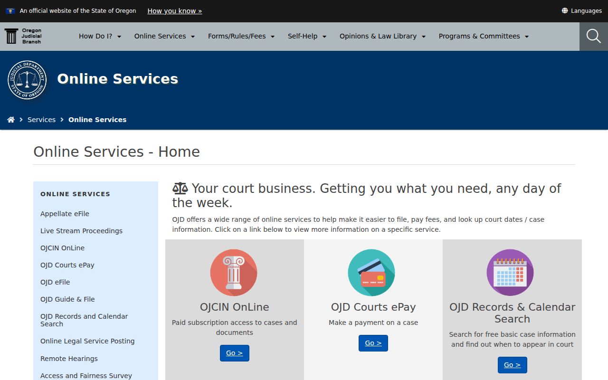Click 'An official website of the State of Oregon' text
The height and width of the screenshot is (380, 608).
78,10
